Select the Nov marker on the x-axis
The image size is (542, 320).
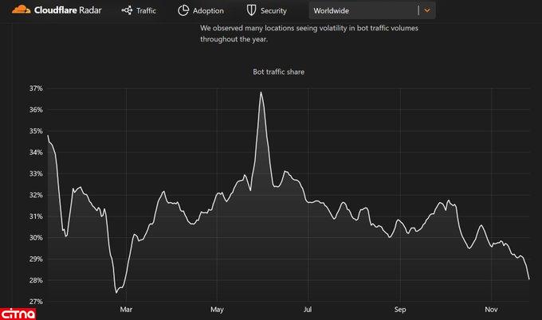(x=492, y=309)
